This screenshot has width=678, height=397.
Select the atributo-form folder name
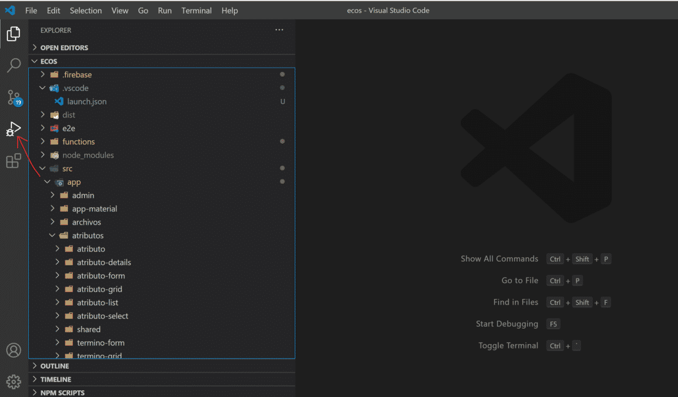click(101, 276)
